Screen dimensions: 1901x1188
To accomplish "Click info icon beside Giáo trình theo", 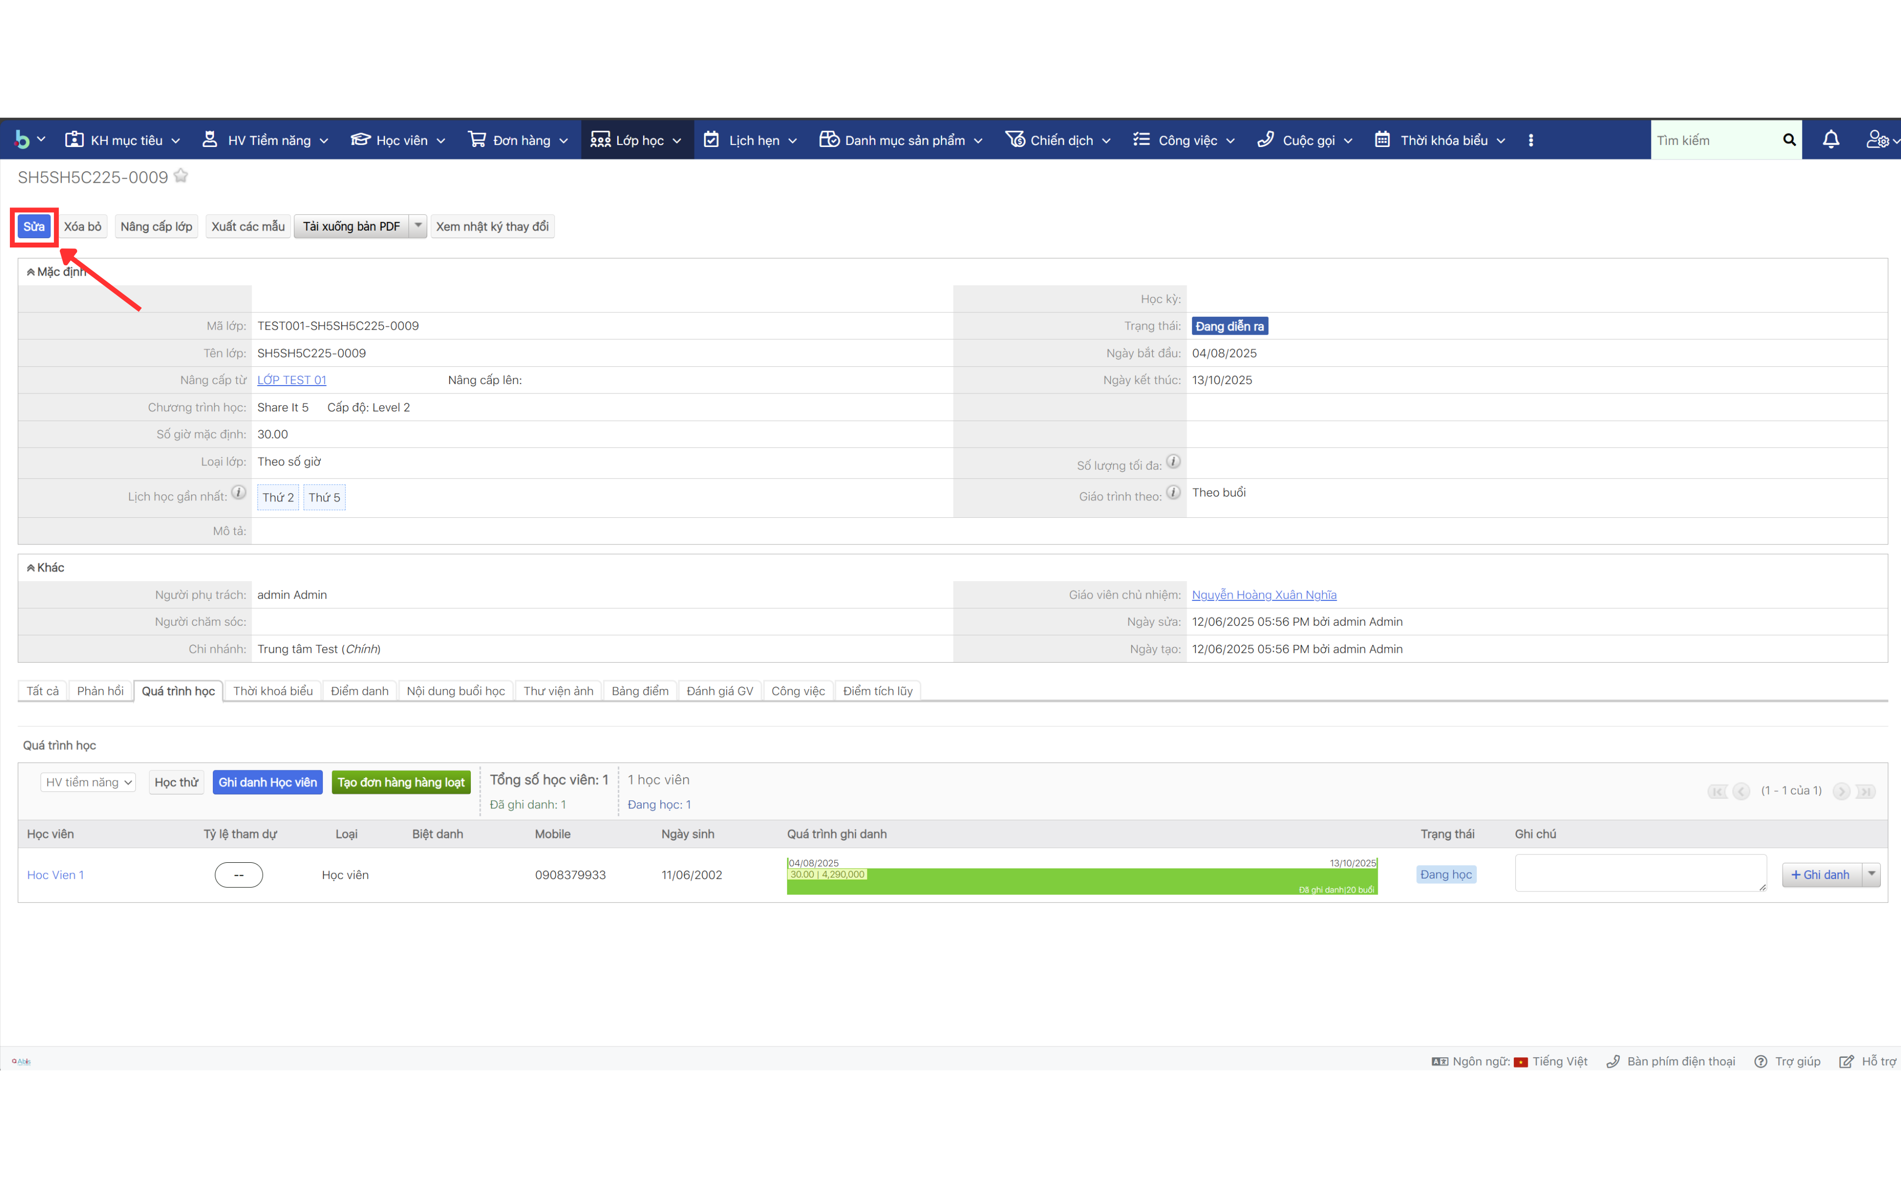I will [1173, 493].
